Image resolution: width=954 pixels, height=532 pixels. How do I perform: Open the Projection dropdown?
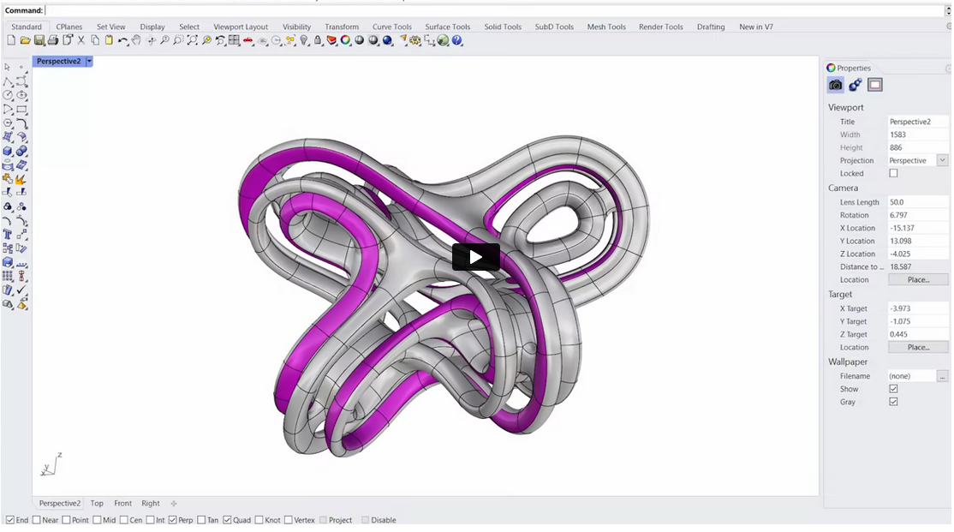(x=942, y=160)
